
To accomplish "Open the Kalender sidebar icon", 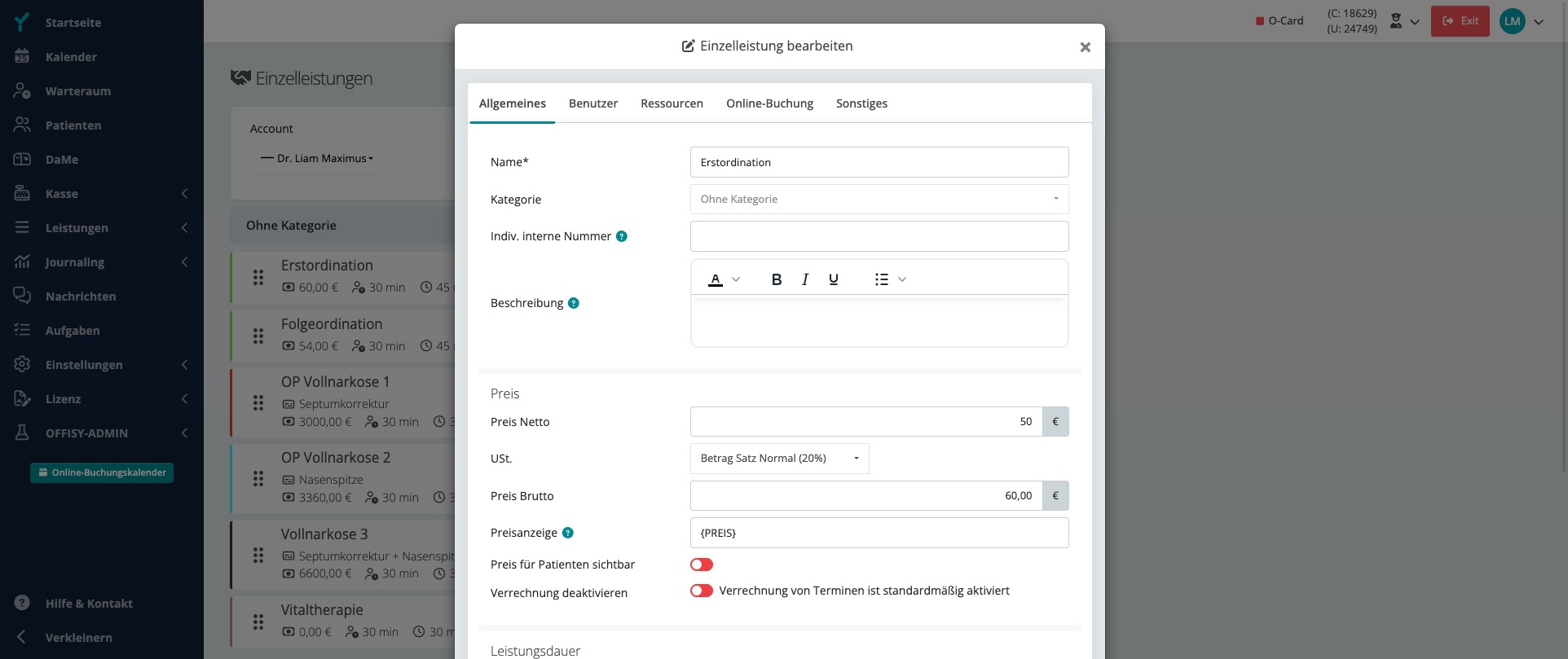I will pyautogui.click(x=22, y=57).
